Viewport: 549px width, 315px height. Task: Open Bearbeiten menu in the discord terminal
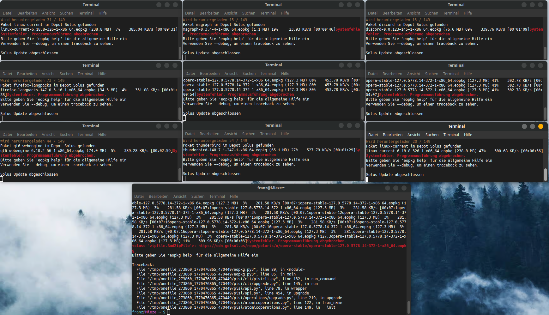[392, 13]
